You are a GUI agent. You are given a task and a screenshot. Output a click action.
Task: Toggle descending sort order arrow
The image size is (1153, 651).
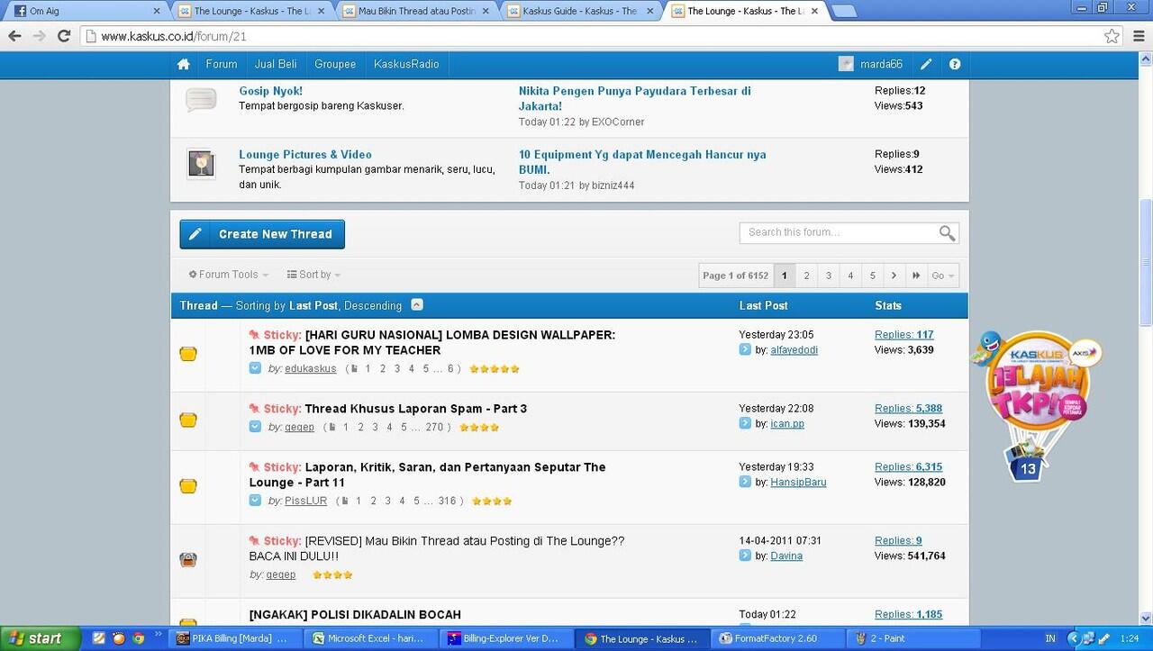pos(417,304)
